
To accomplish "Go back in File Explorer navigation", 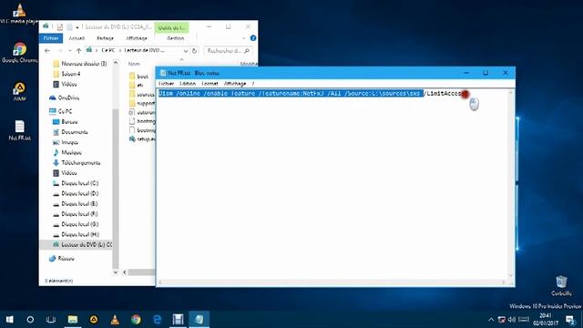I will click(x=46, y=51).
